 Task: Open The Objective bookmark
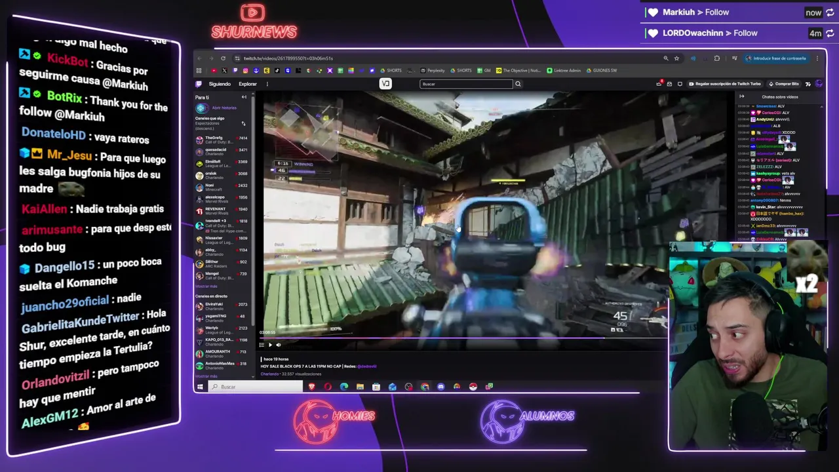point(518,70)
